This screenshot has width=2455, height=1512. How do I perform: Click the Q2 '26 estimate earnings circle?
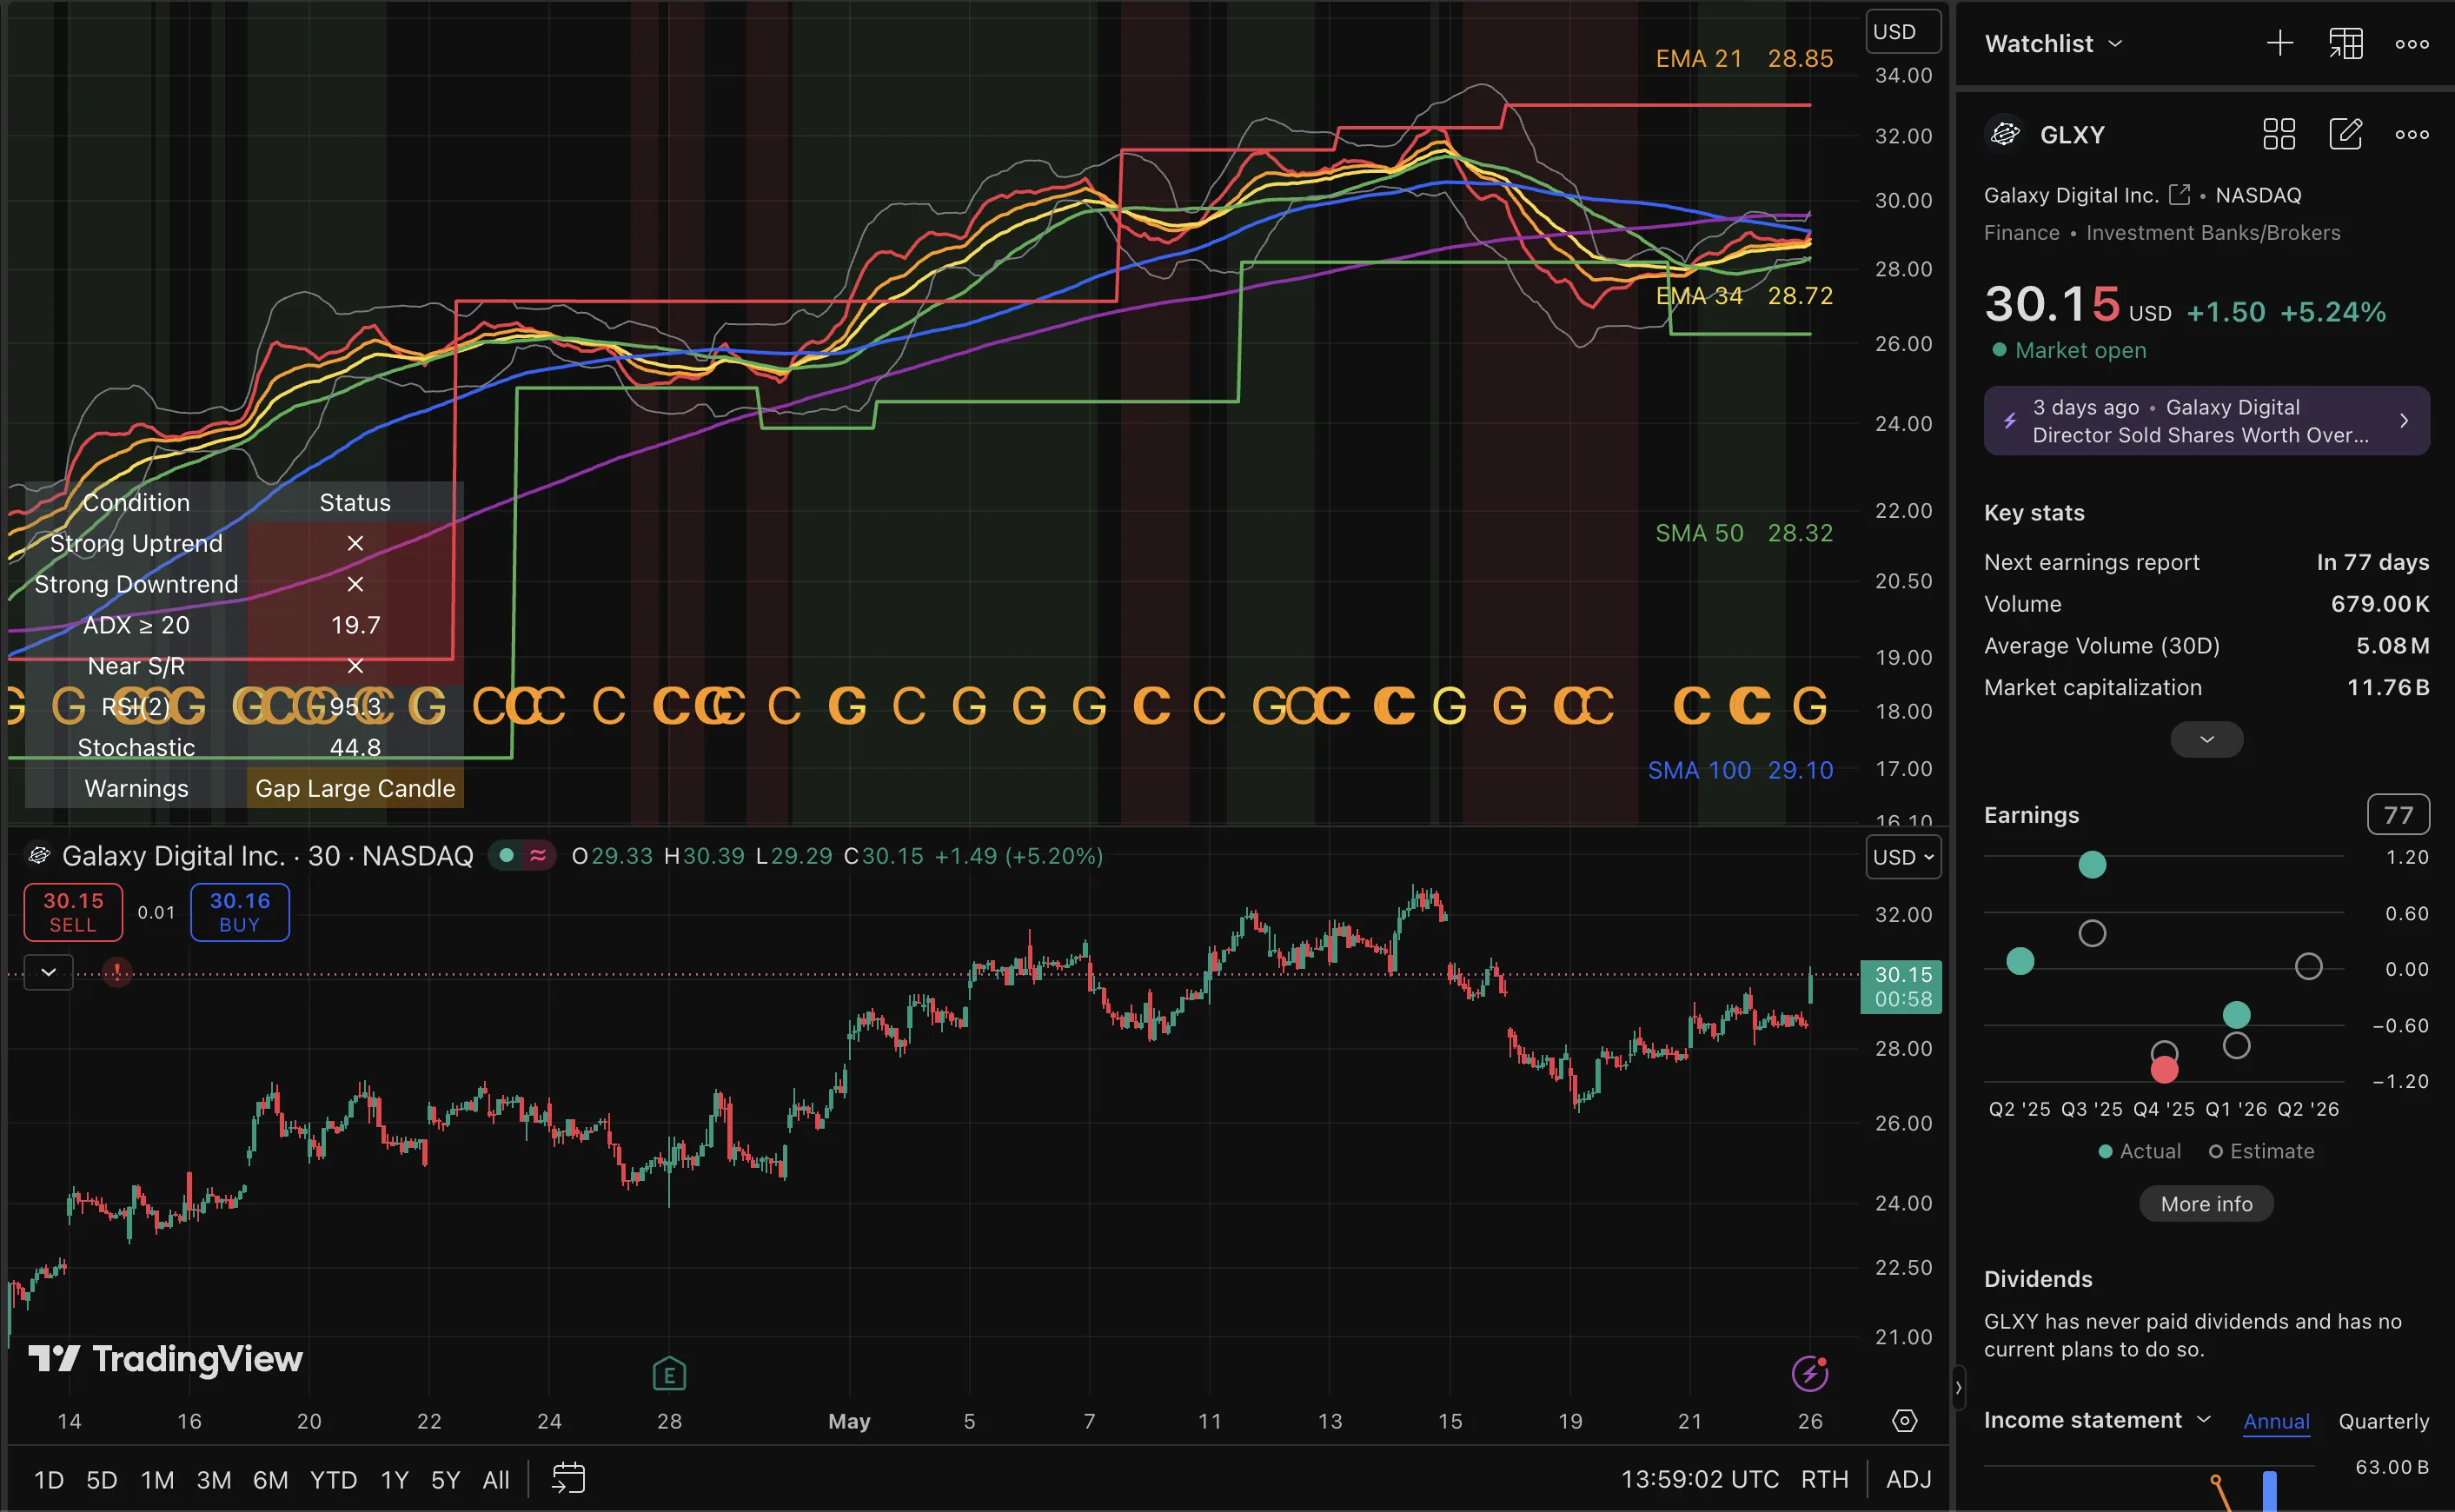(x=2308, y=966)
